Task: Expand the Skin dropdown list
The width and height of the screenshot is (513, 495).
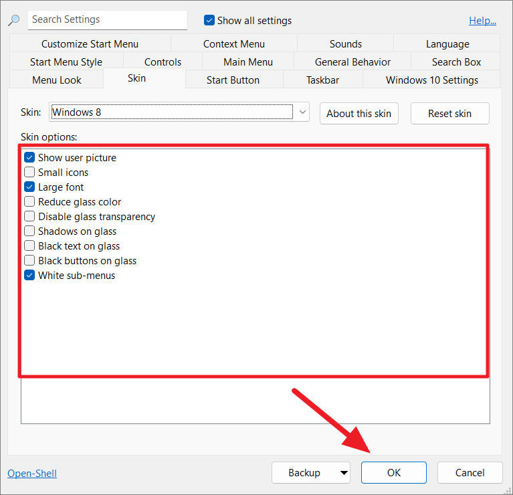Action: (302, 112)
